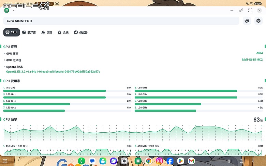Click the GPU 渲染器 label
This screenshot has height=166, width=266.
tap(14, 60)
